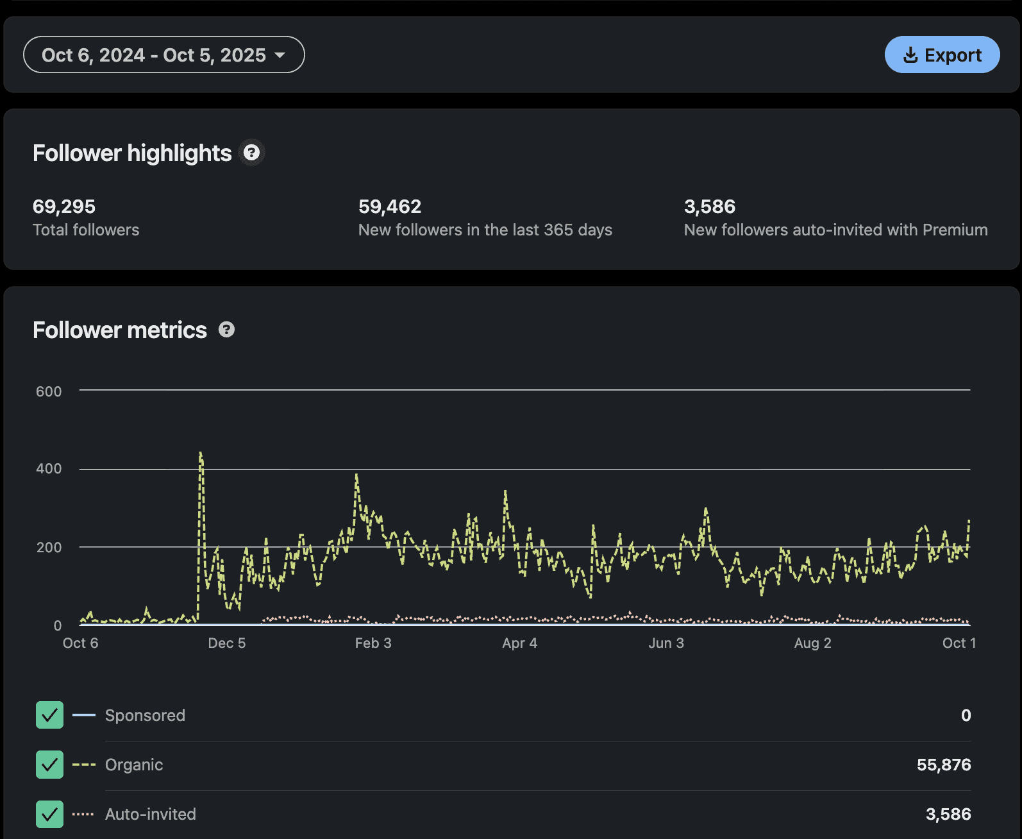This screenshot has height=839, width=1022.
Task: Click the 59,462 new followers value
Action: (x=390, y=207)
